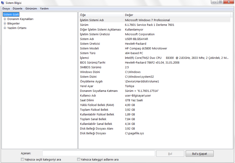Click the Hewlett-Packard manufacturer value
This screenshot has width=235, height=163.
click(136, 44)
